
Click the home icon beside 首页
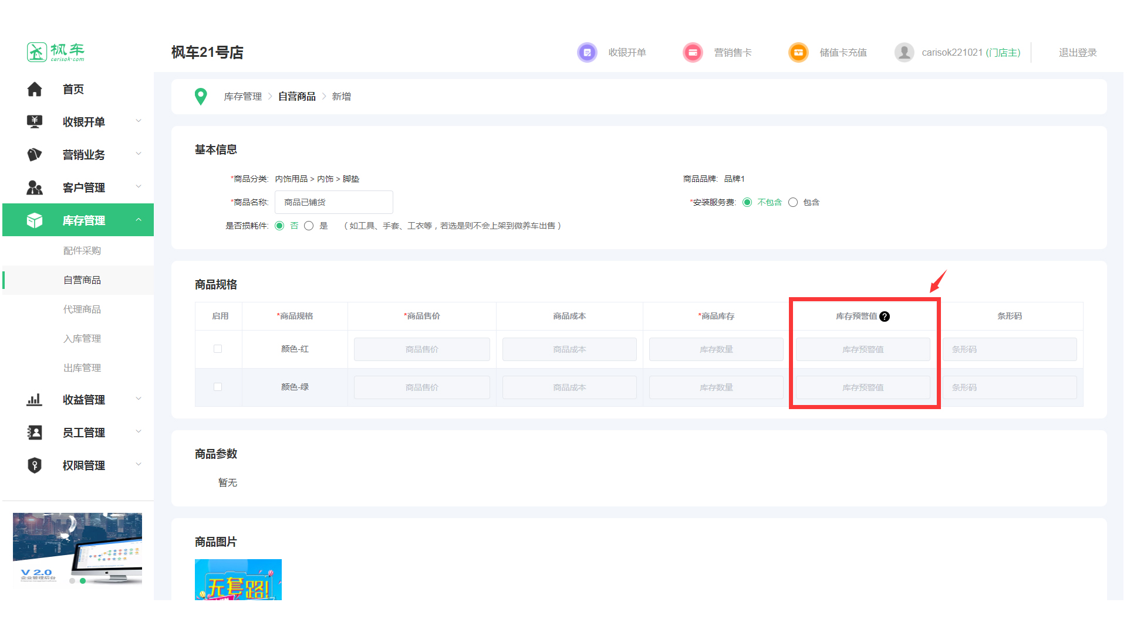[x=35, y=89]
